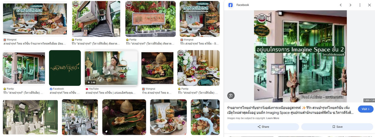Open the three-dot more options menu
The height and width of the screenshot is (137, 375).
[x=360, y=5]
